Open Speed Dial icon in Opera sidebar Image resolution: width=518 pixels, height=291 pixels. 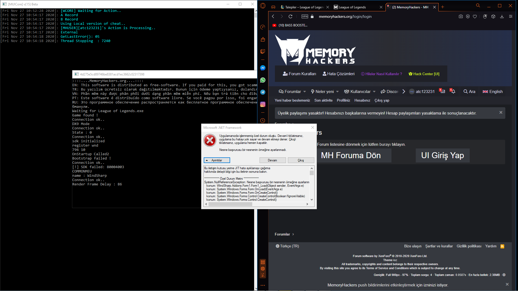coord(263,27)
